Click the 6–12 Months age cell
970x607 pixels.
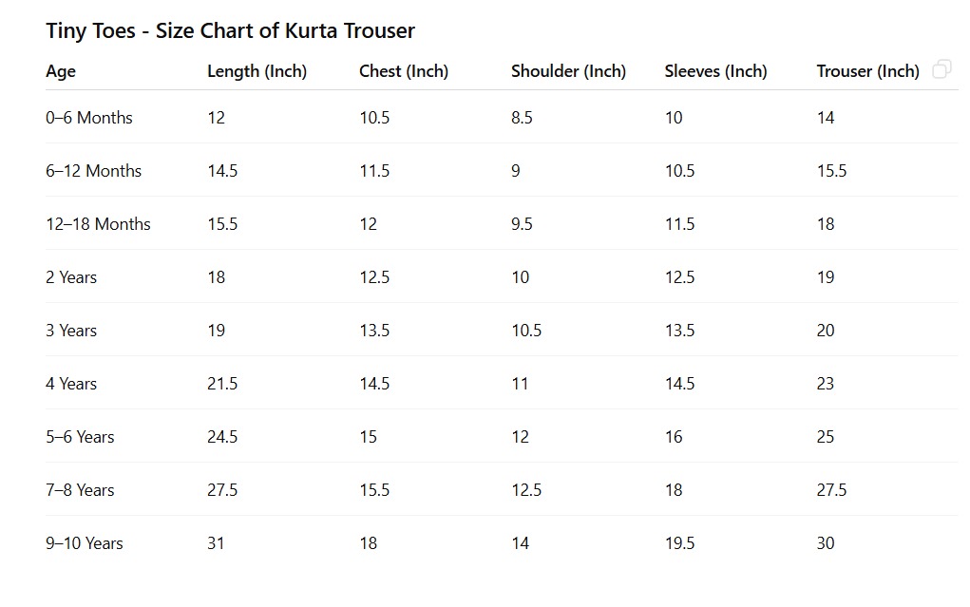[x=93, y=171]
